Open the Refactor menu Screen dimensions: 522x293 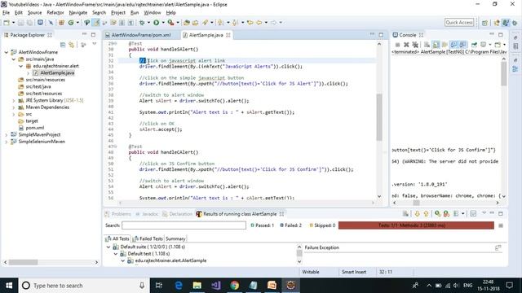tap(55, 13)
